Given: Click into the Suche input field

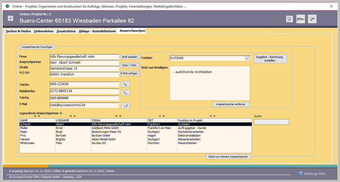Looking at the screenshot, I should [272, 122].
